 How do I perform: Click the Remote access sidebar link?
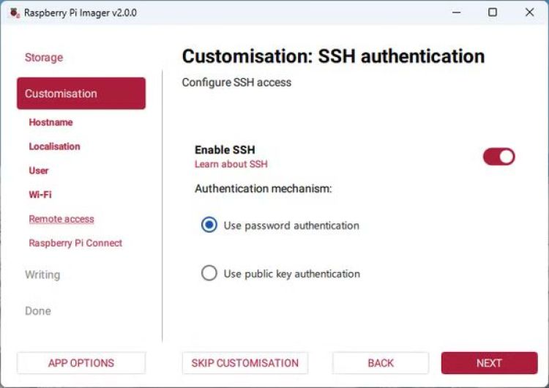pyautogui.click(x=61, y=219)
